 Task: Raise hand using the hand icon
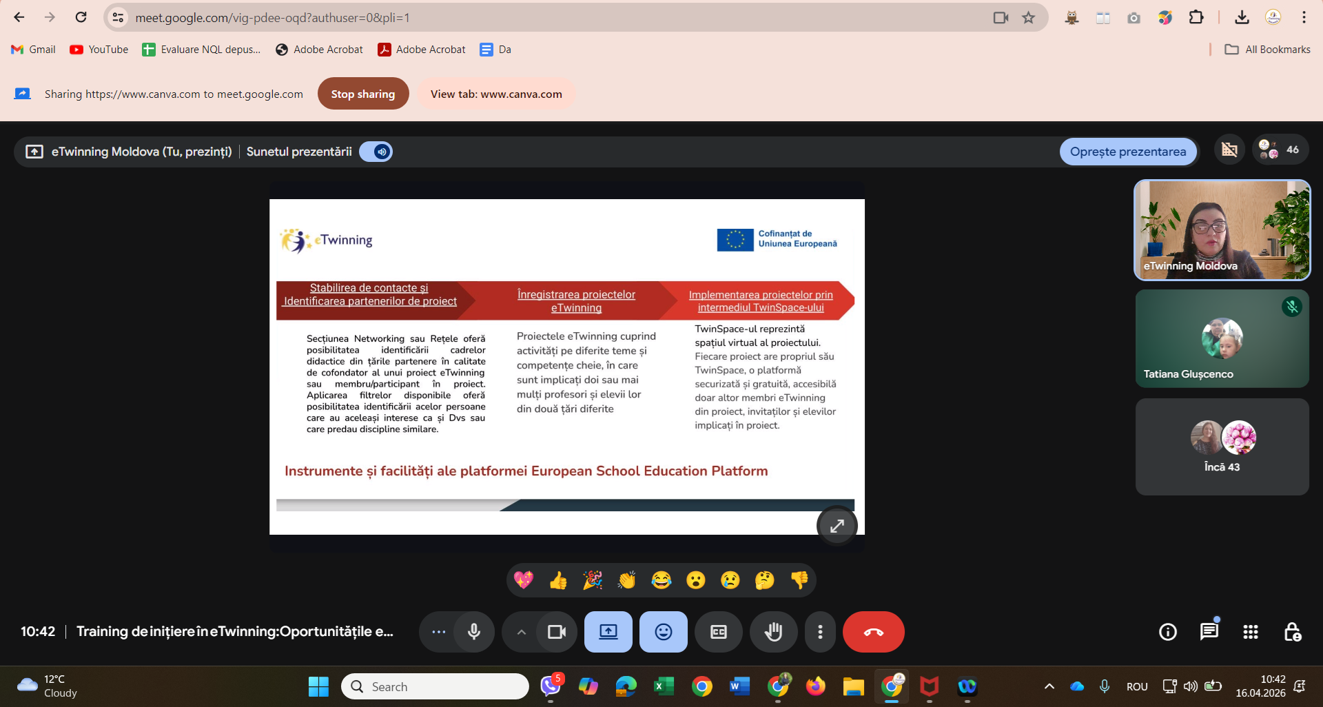point(773,632)
